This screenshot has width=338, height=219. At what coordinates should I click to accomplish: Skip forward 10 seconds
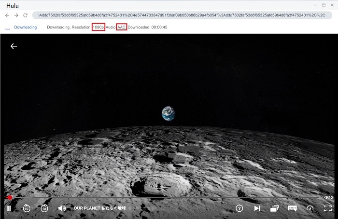[x=44, y=208]
